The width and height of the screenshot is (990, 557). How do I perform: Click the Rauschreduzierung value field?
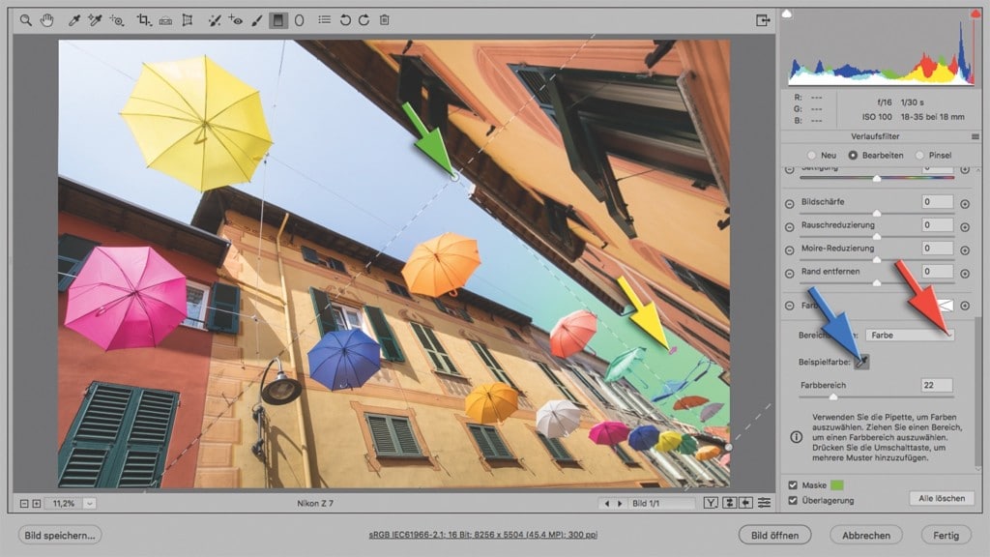pos(937,224)
